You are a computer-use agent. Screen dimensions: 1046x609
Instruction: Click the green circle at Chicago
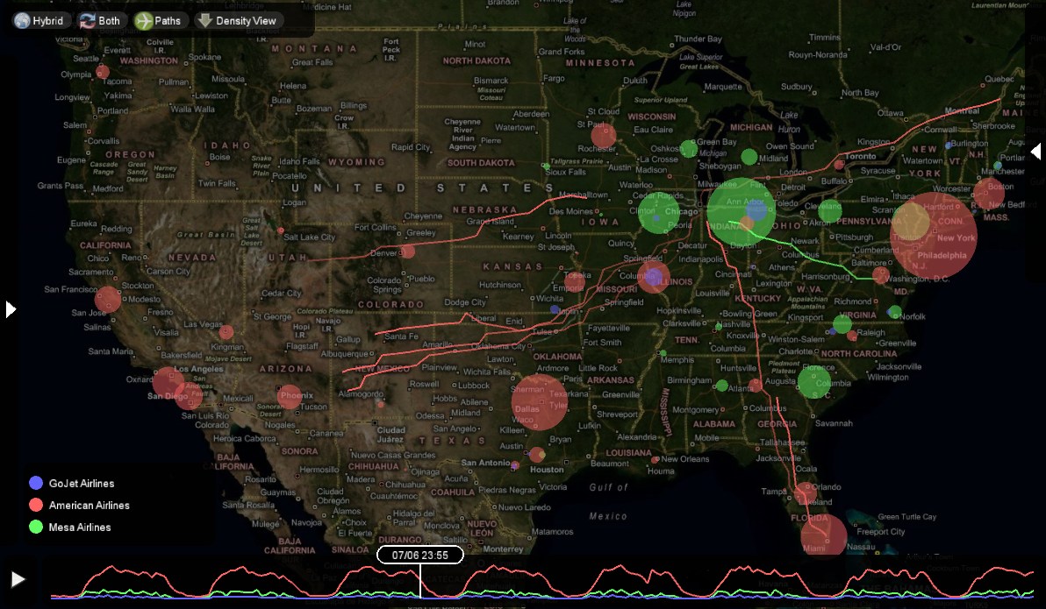tap(659, 213)
